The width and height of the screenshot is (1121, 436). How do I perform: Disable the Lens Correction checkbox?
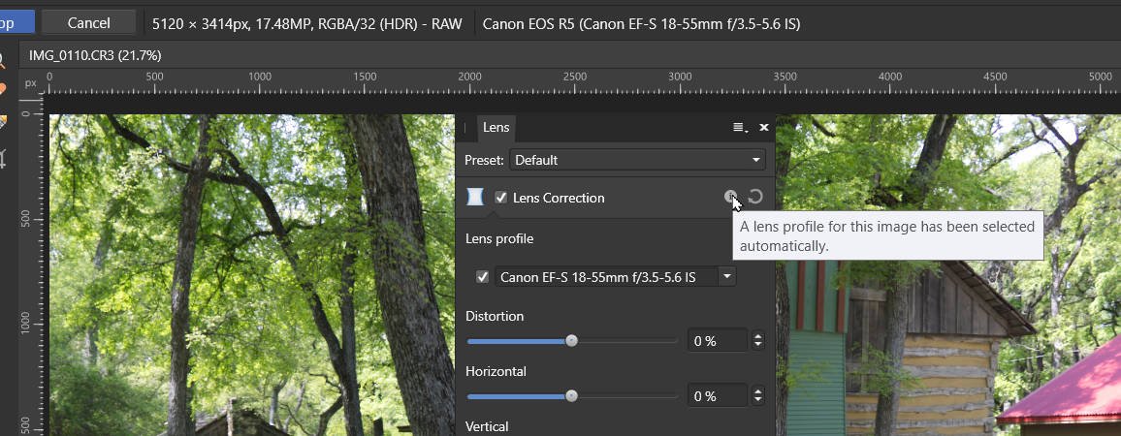click(501, 198)
